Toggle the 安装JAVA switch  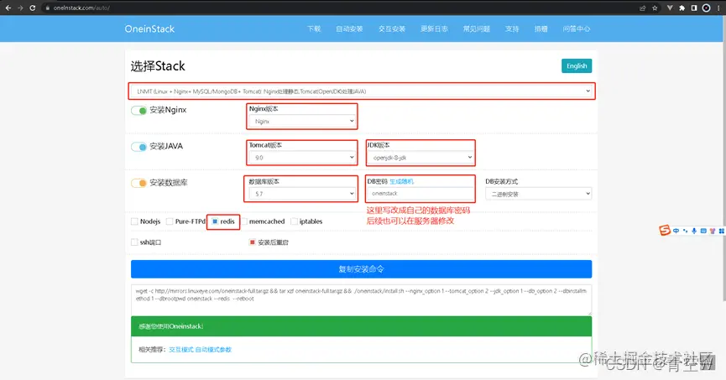click(138, 147)
